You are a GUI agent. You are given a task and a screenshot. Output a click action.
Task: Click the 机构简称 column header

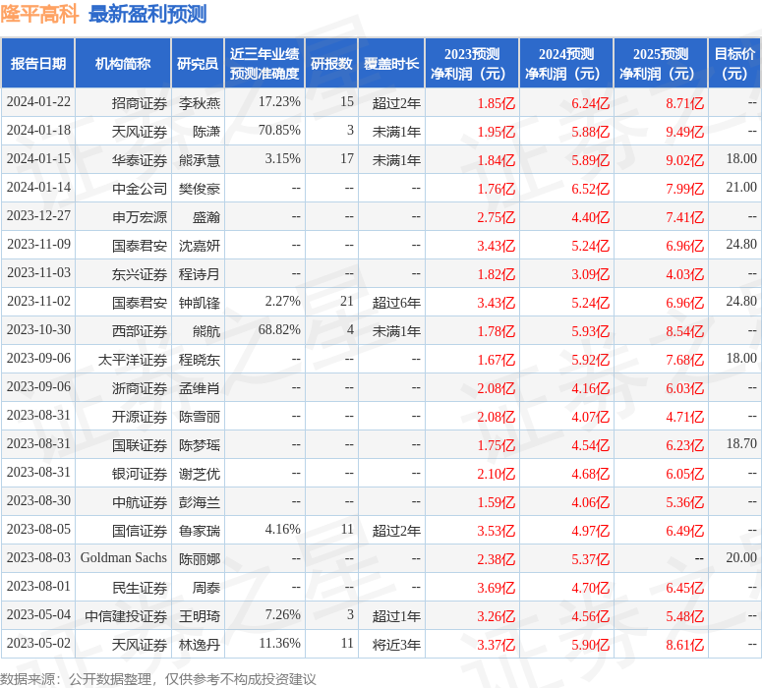(123, 63)
